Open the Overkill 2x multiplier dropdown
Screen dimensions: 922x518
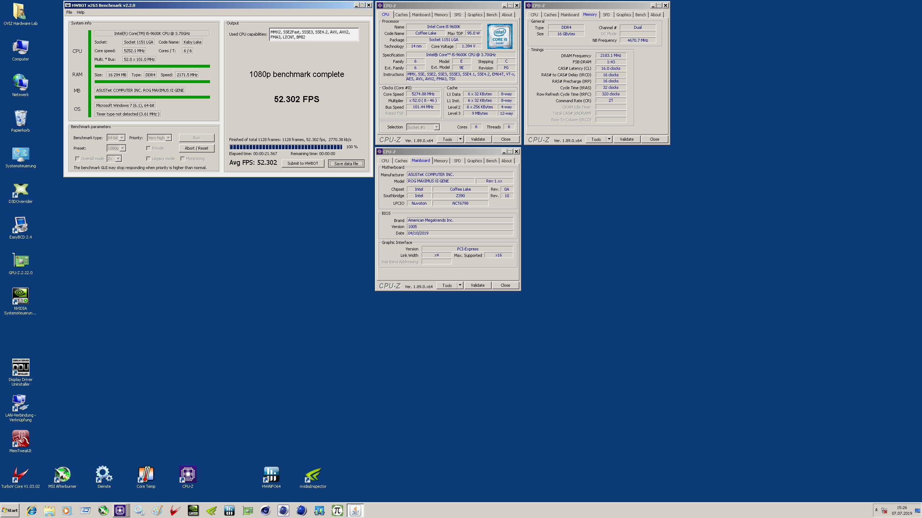pos(118,159)
